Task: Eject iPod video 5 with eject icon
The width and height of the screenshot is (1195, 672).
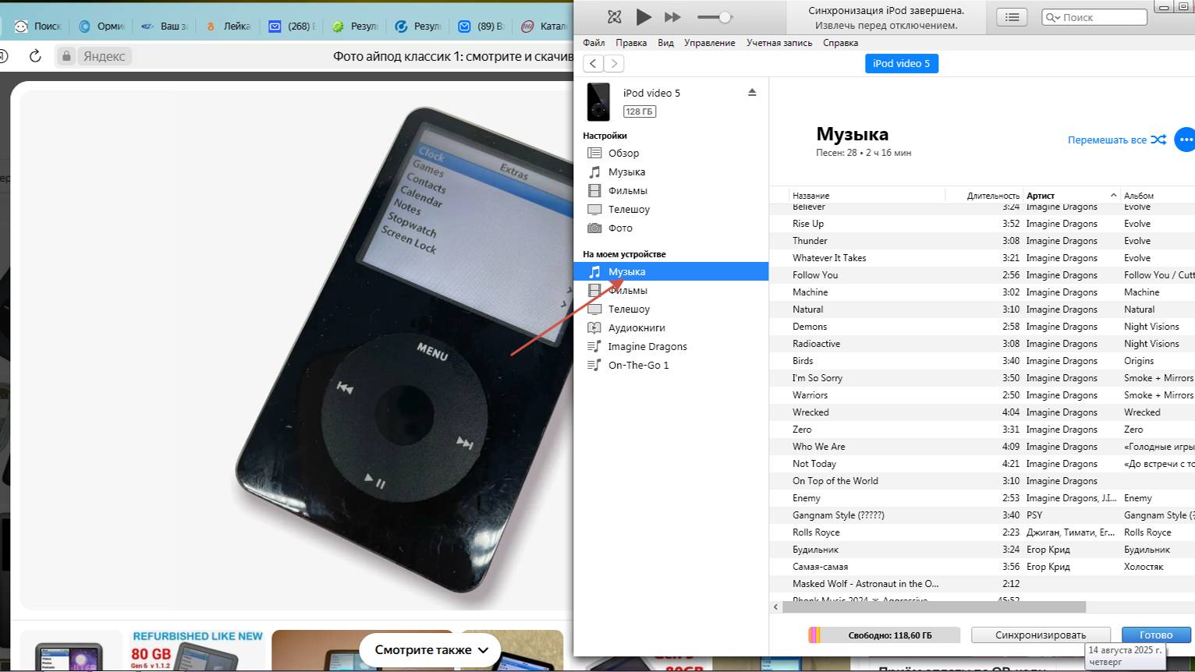Action: (x=752, y=92)
